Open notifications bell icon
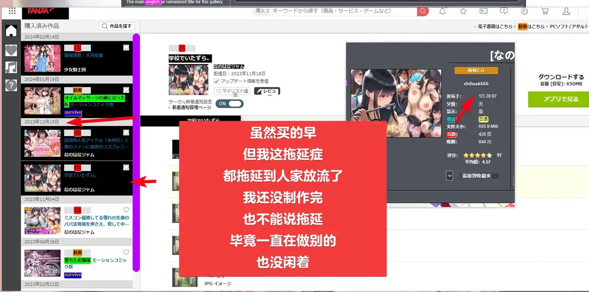The width and height of the screenshot is (589, 292). click(x=443, y=11)
